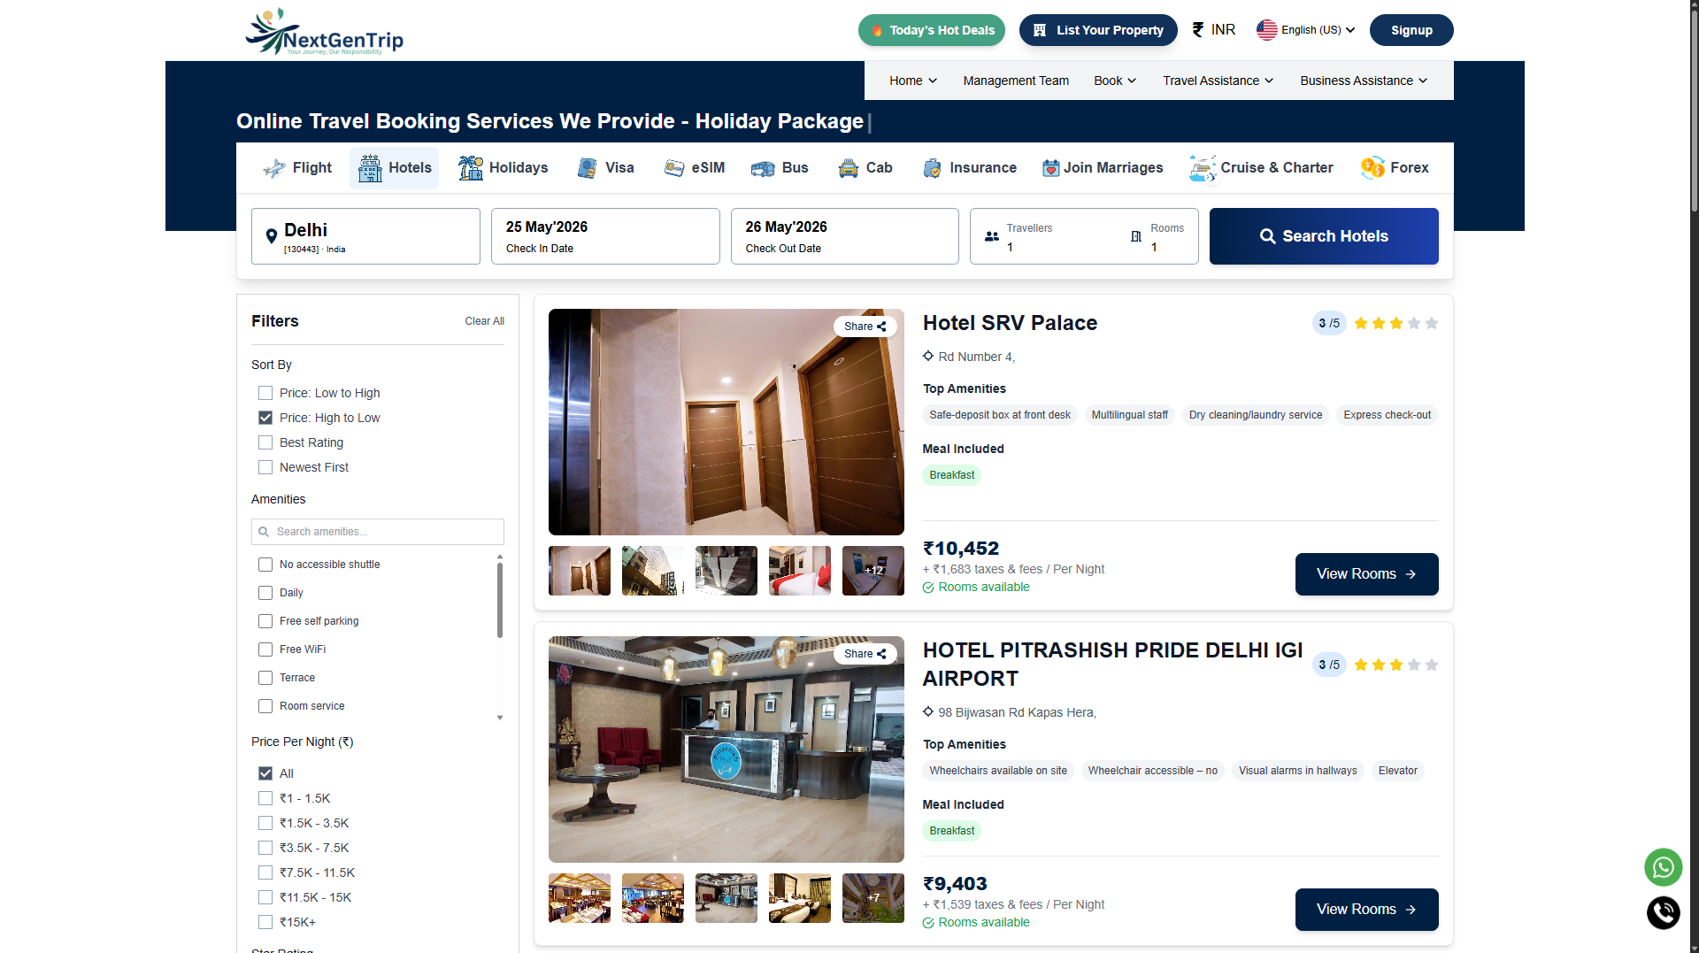Screen dimensions: 1699x953
Task: Click the Search amenities input field
Action: click(x=378, y=532)
